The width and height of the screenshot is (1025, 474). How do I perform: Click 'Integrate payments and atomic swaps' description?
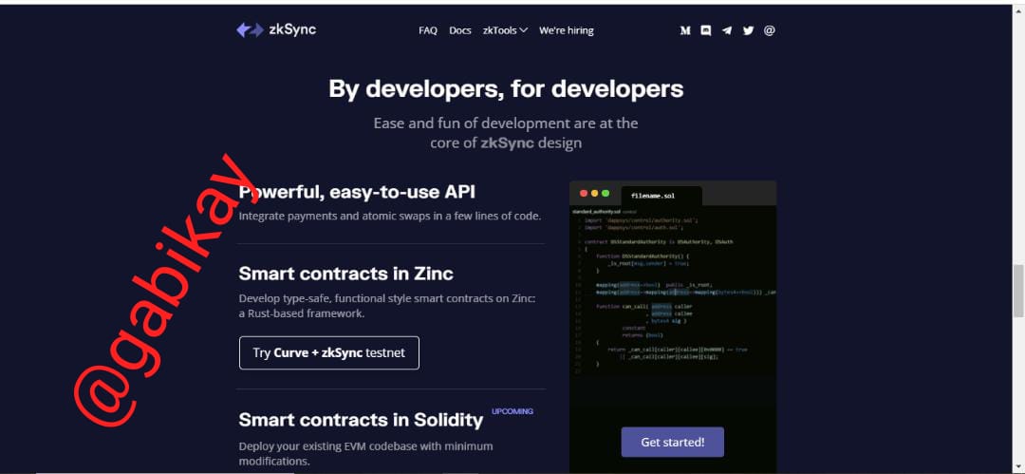tap(390, 216)
